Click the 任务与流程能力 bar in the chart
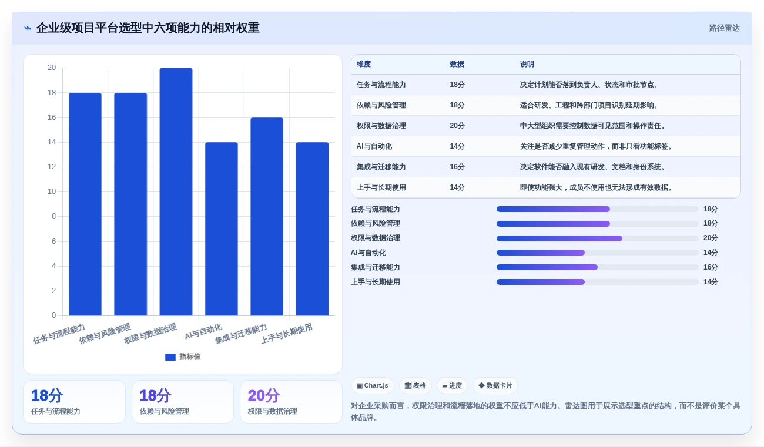Screen dimensions: 764x447 (x=85, y=204)
